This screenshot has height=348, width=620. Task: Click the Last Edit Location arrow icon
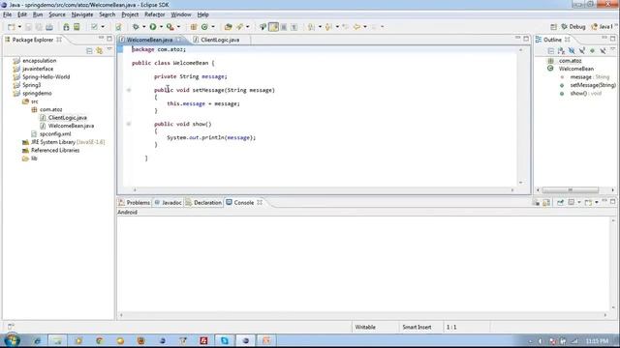click(345, 27)
